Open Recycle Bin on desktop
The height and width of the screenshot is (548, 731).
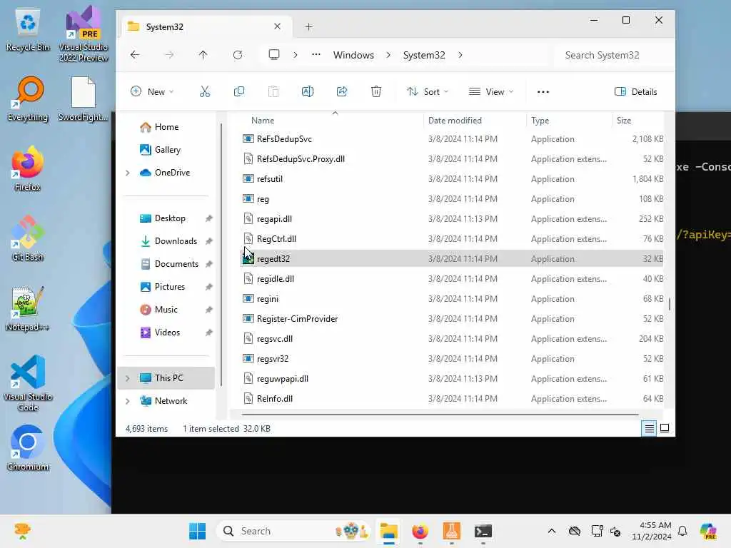click(28, 30)
